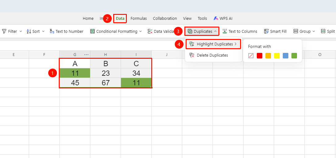Open the Collaboration tab

coord(165,19)
